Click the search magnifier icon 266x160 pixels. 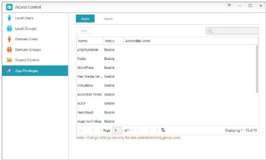[210, 31]
